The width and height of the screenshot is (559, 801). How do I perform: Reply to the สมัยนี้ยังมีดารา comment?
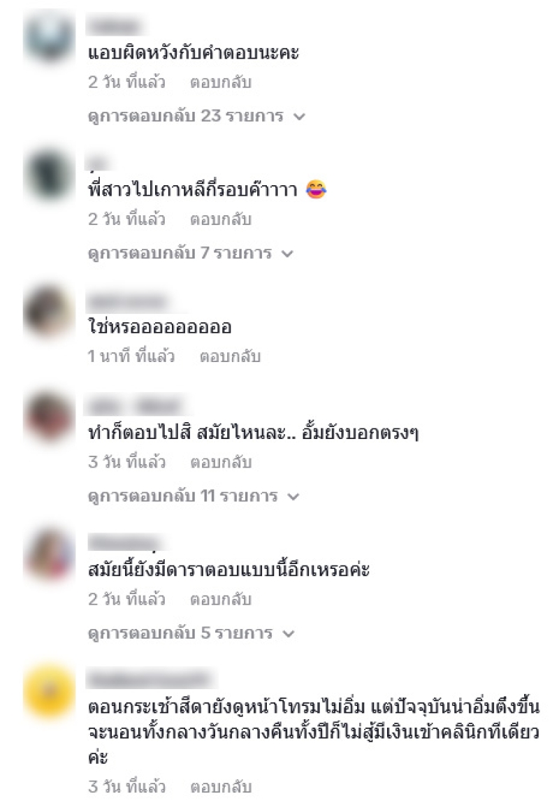tap(221, 599)
